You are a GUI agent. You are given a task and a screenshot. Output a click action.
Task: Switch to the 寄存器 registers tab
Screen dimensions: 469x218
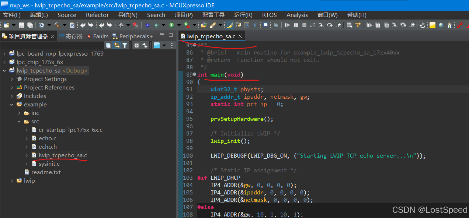[x=70, y=36]
